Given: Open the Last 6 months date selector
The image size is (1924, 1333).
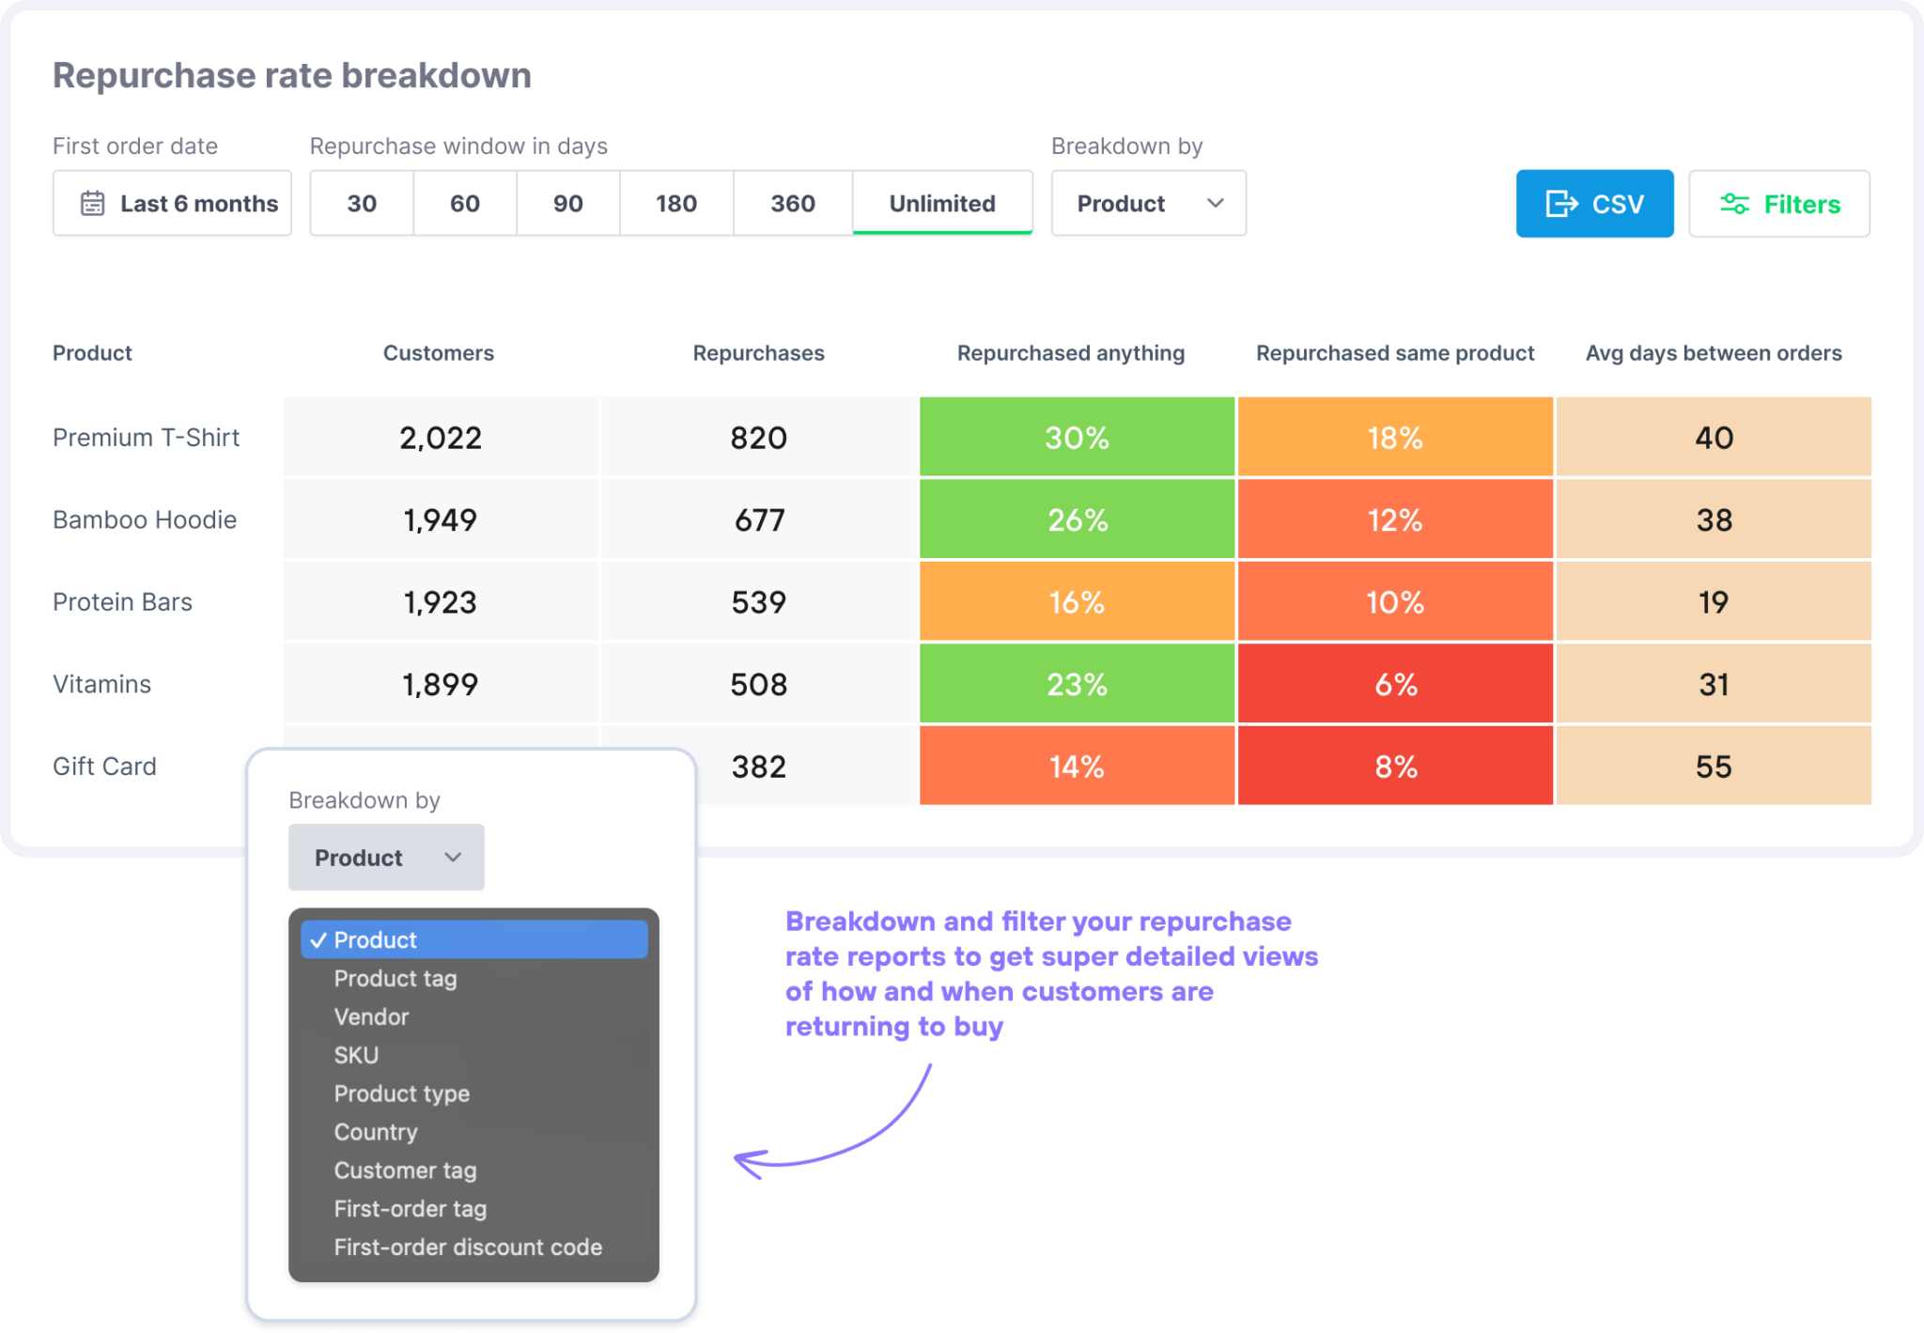Looking at the screenshot, I should [x=173, y=203].
